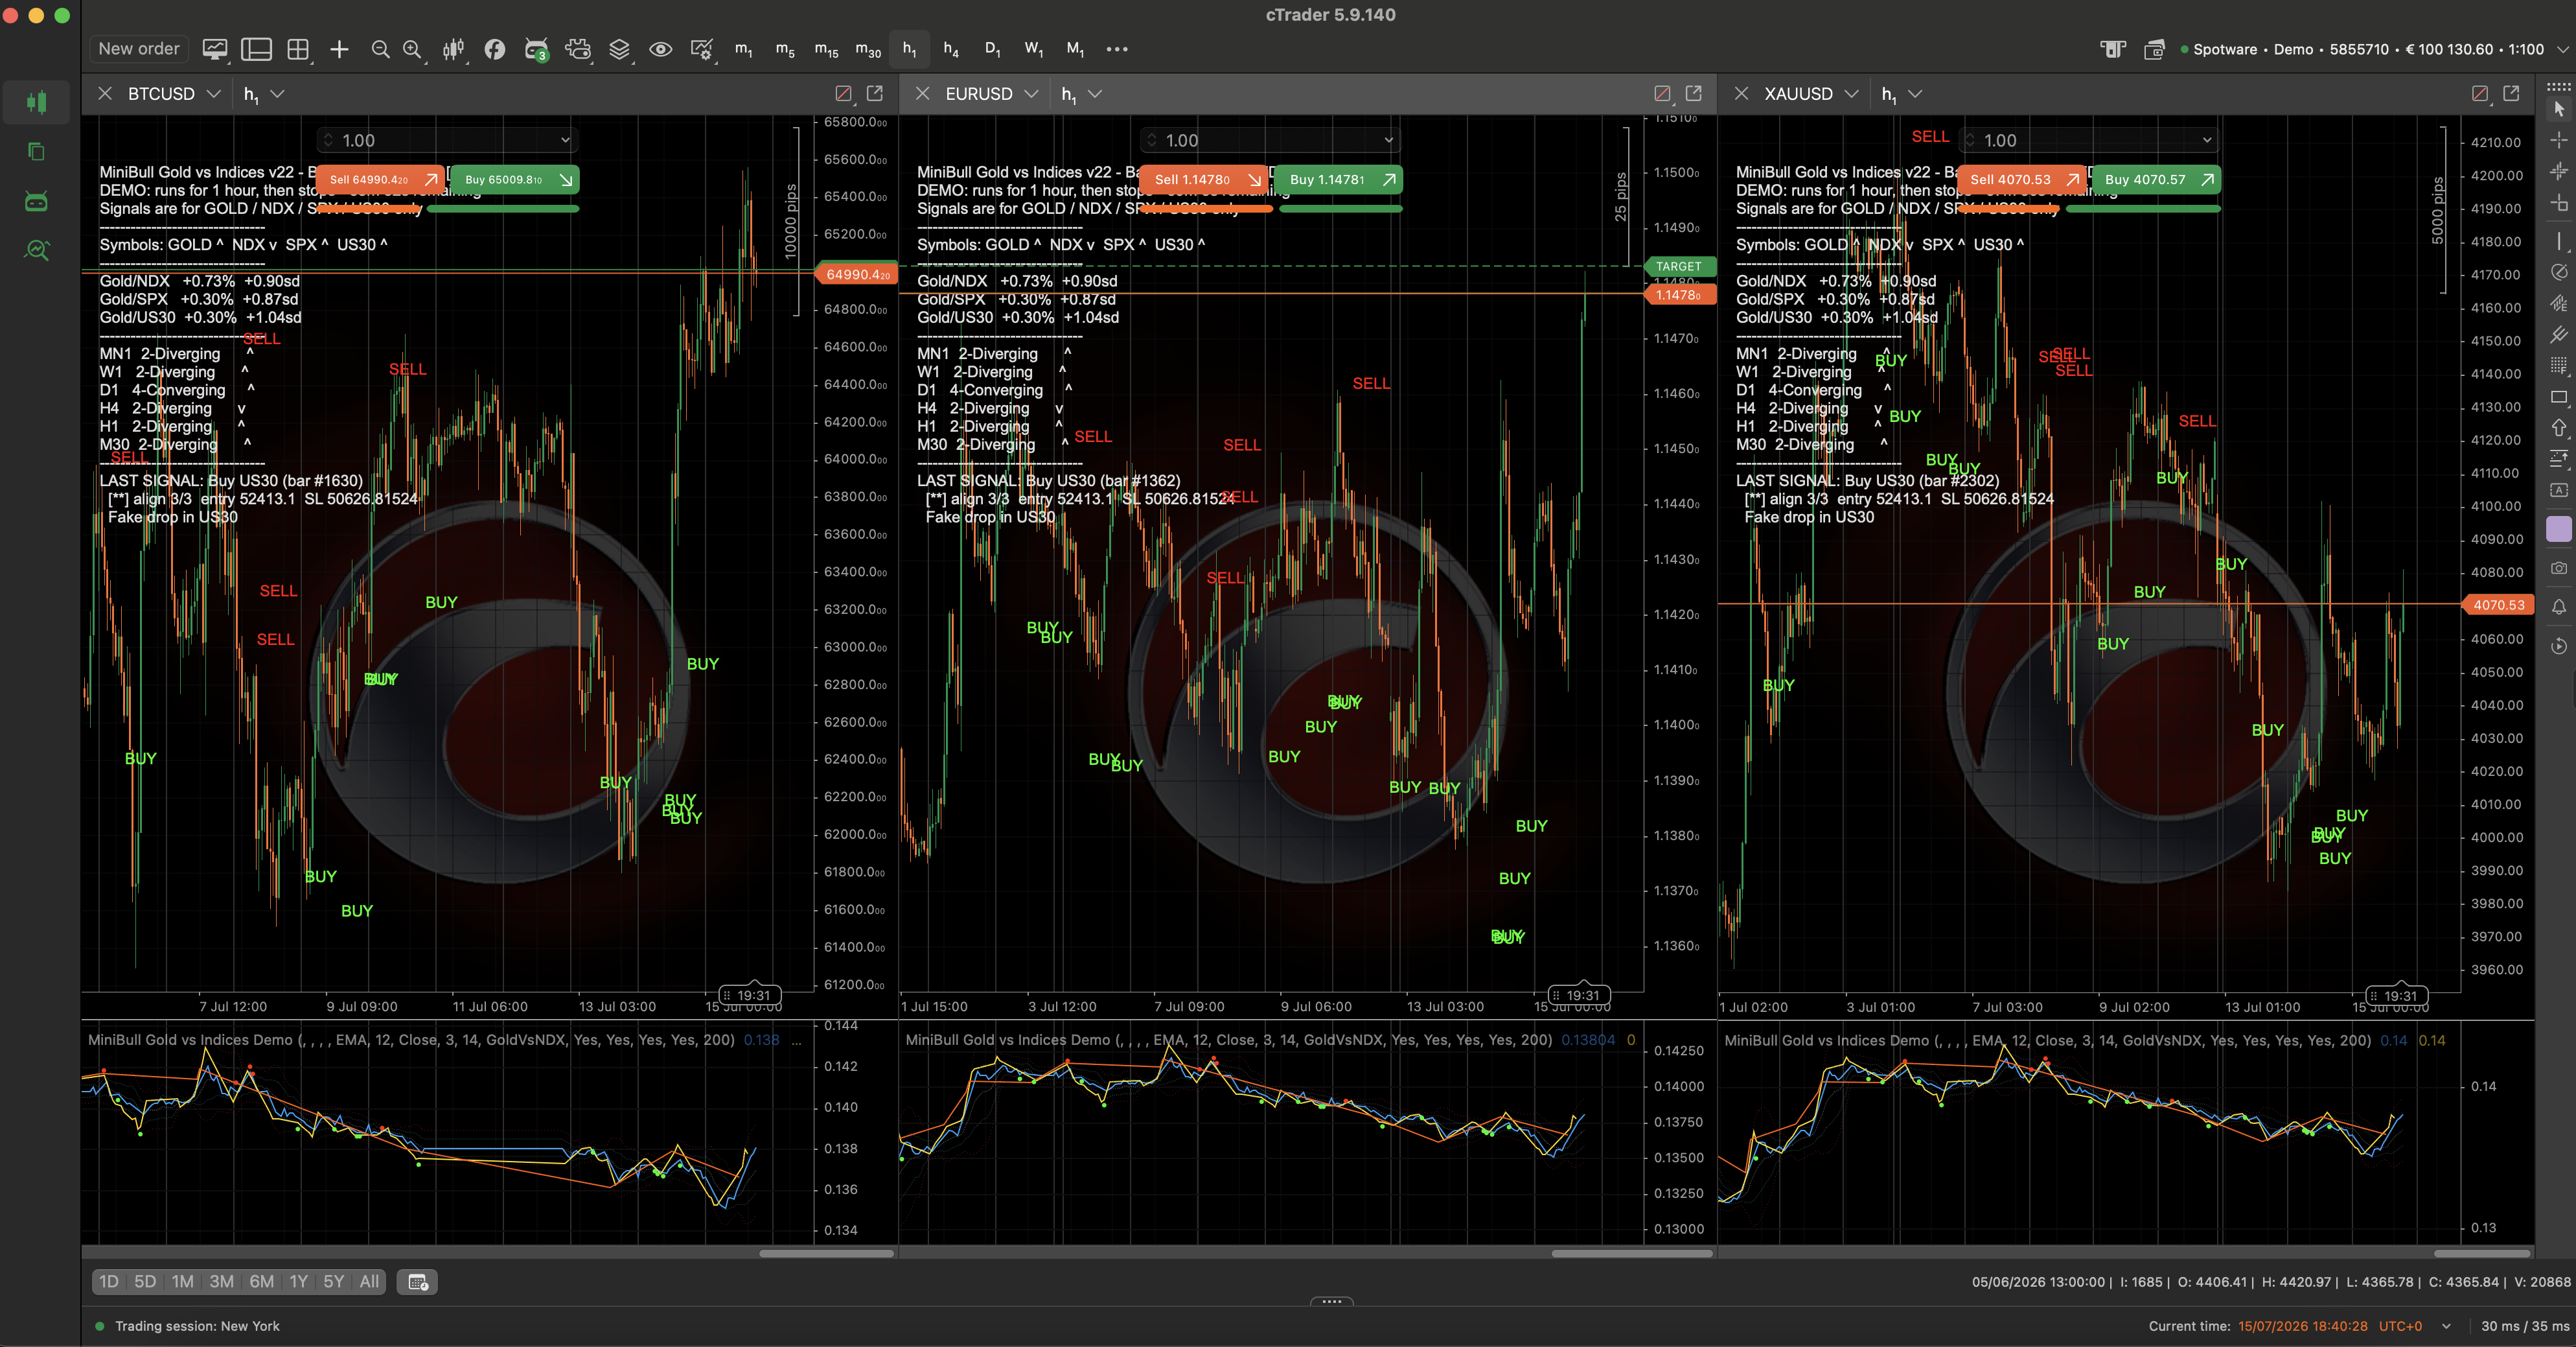
Task: Switch to m15 timeframe
Action: pos(826,49)
